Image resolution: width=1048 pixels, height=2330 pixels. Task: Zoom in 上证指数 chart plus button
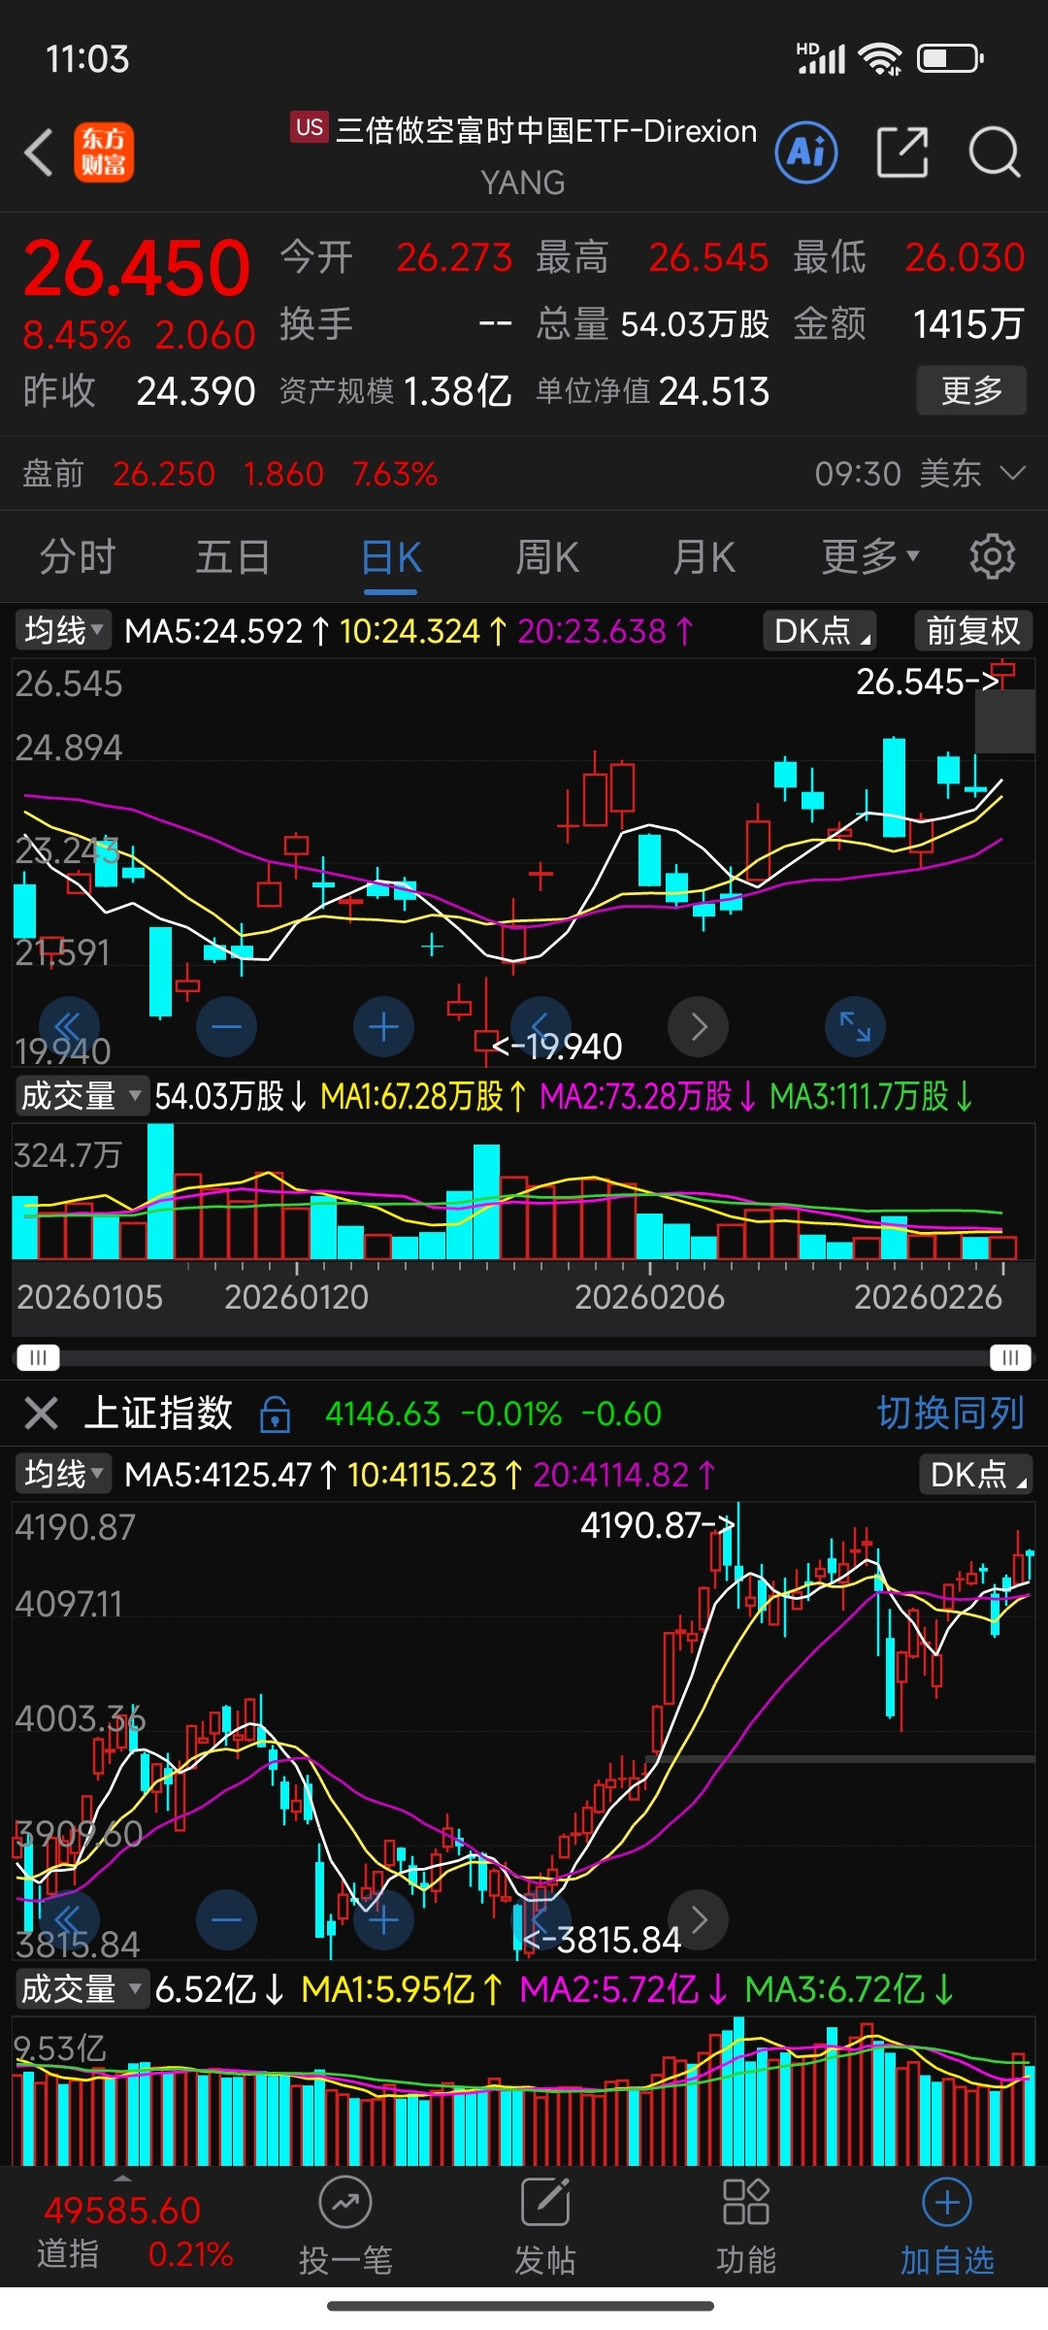383,1920
